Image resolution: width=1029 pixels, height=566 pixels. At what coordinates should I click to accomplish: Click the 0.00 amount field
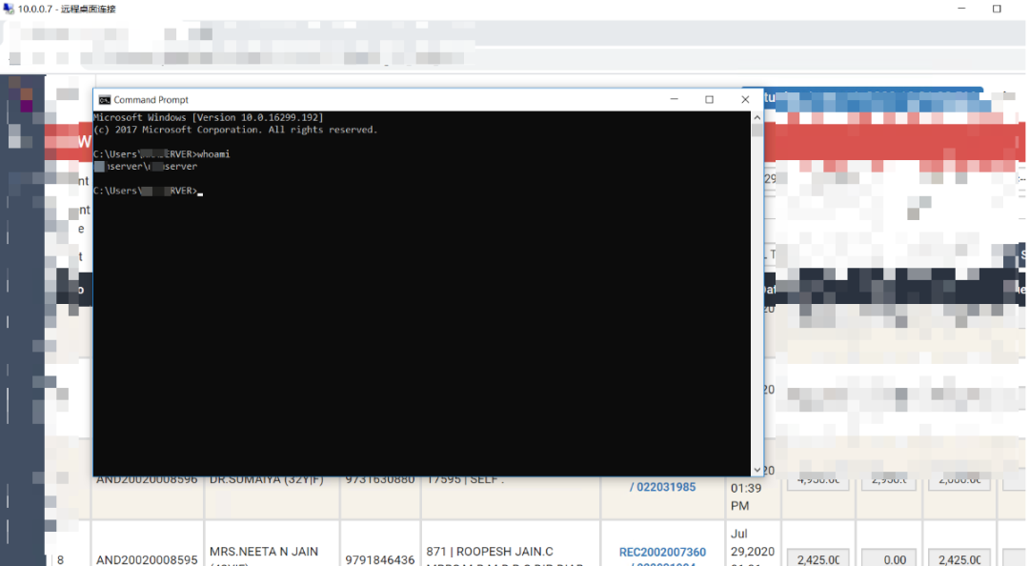(x=889, y=558)
